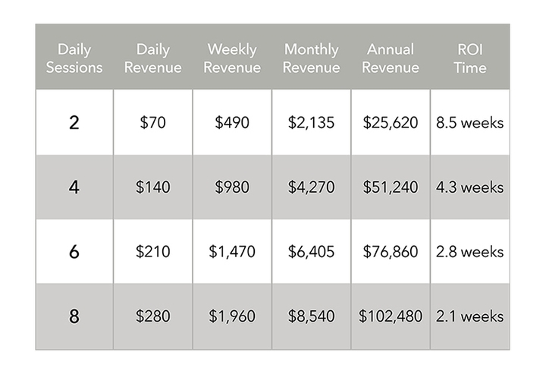546x374 pixels.
Task: Select the $490 weekly revenue cell
Action: pos(232,122)
